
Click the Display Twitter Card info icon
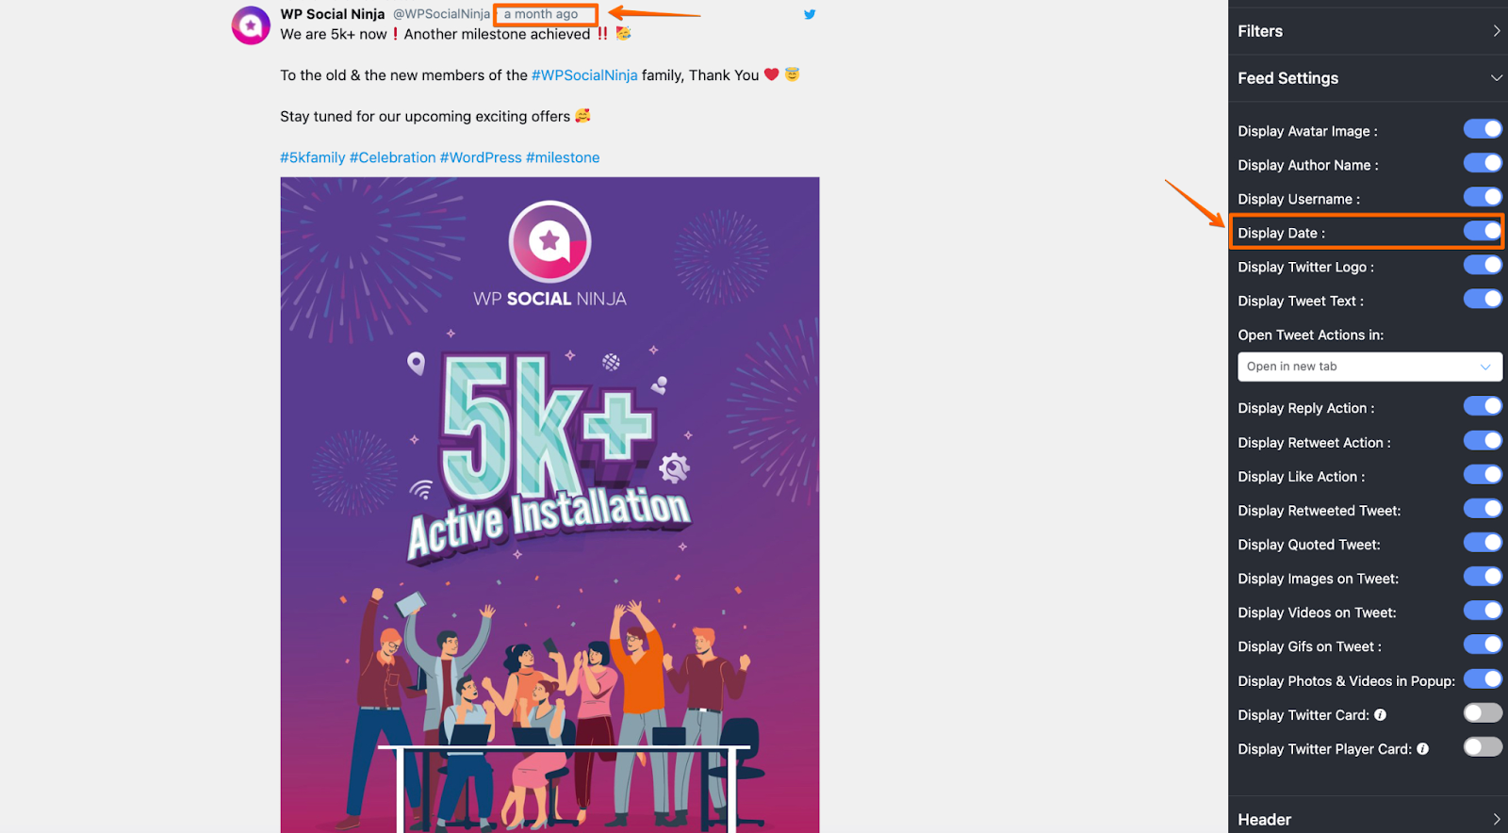click(x=1380, y=715)
